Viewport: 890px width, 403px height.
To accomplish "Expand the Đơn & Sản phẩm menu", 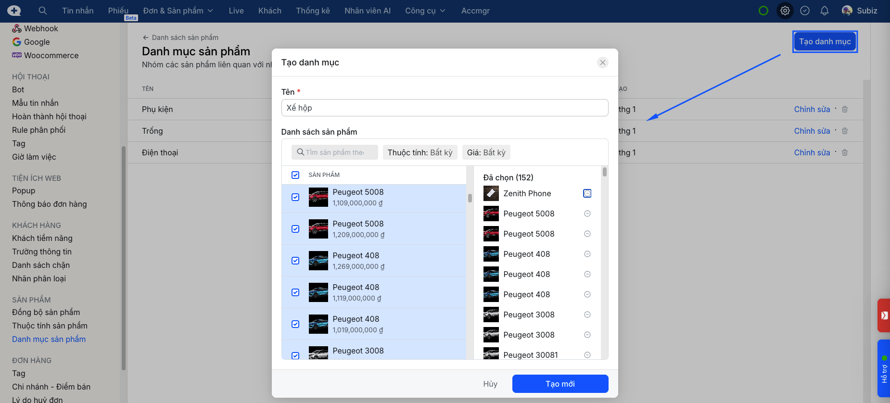I will (x=178, y=11).
